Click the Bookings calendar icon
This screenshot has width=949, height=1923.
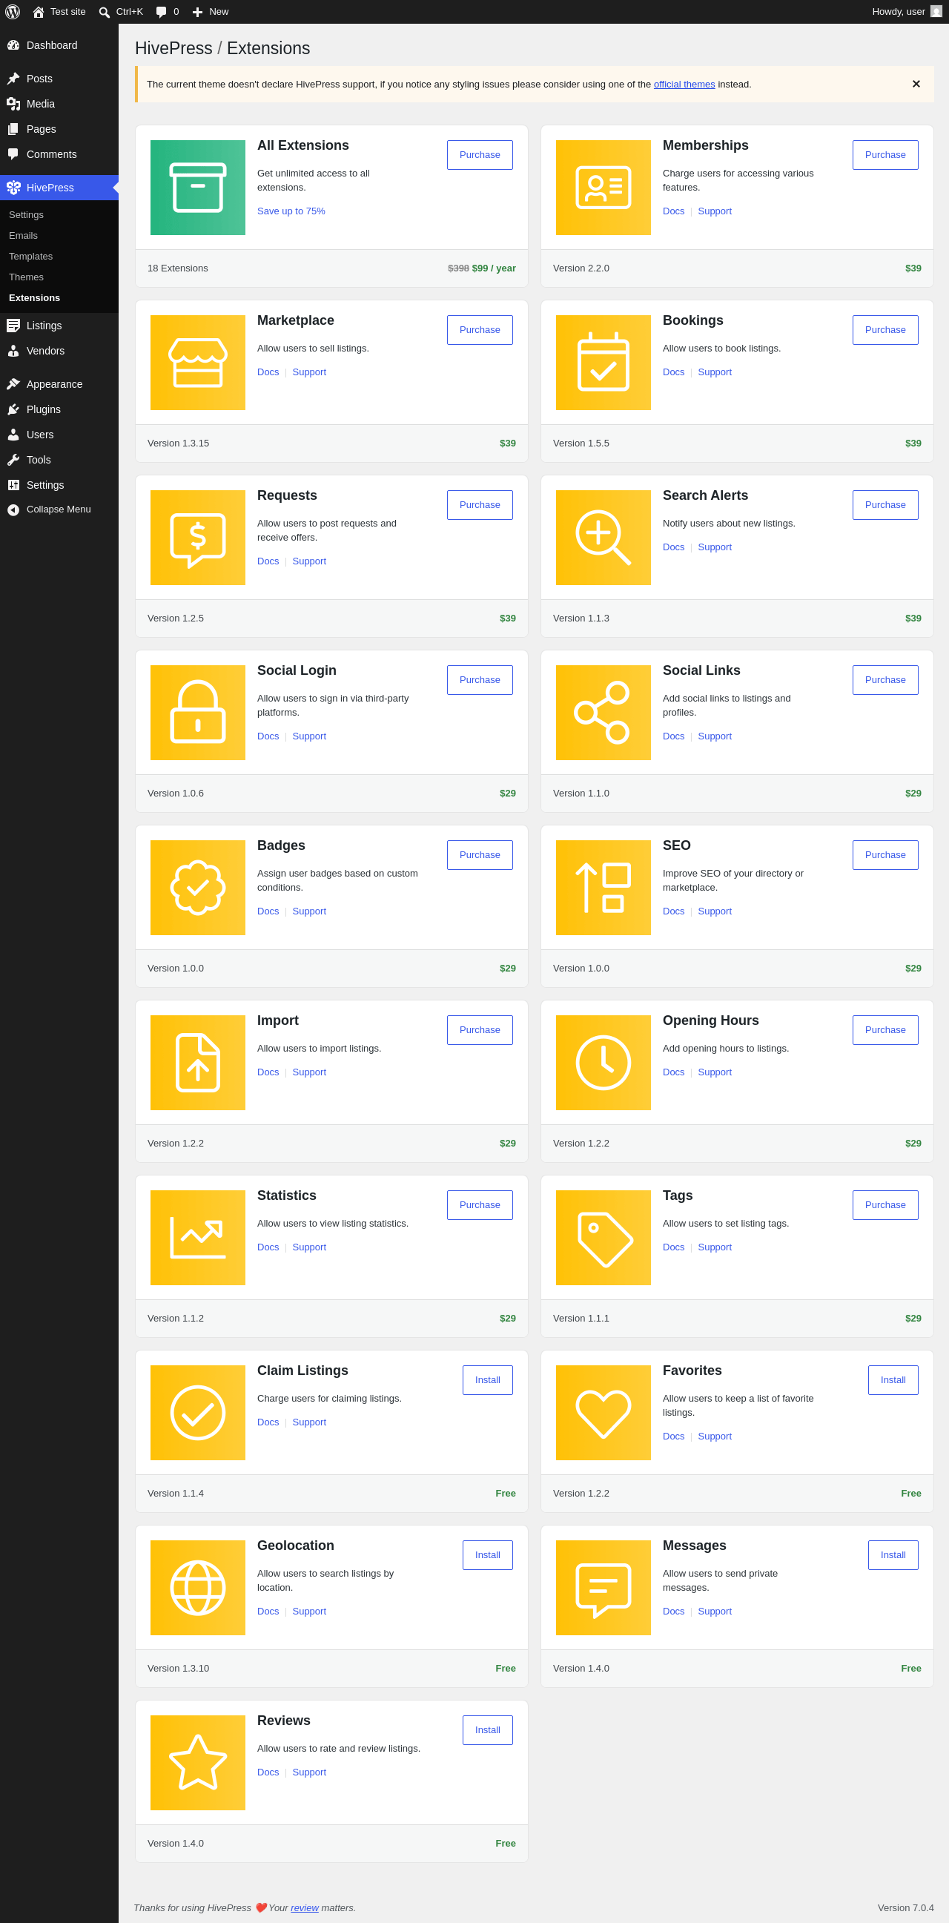point(604,363)
